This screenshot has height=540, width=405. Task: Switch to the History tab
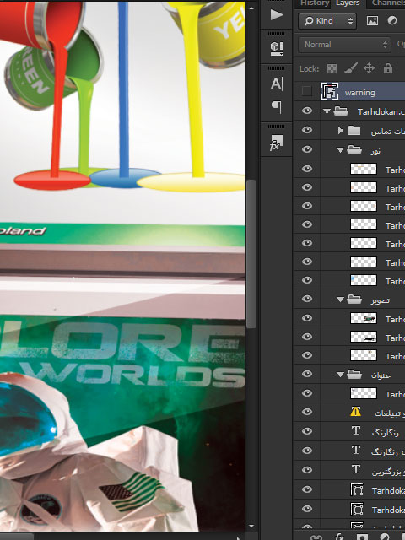[314, 3]
